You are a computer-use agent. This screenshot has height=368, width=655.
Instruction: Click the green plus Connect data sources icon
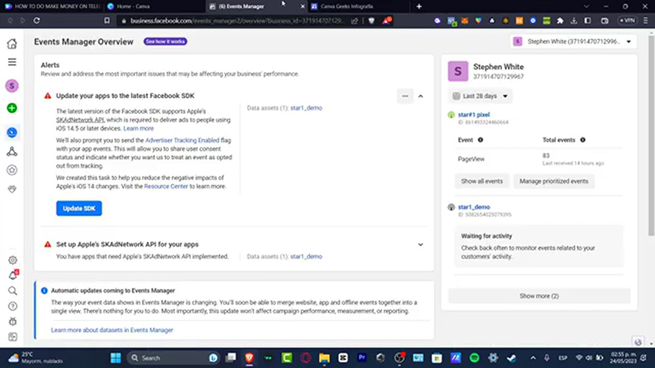pos(12,108)
